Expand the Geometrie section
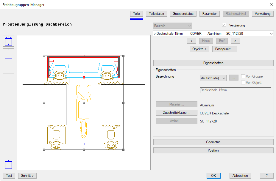Image resolution: width=276 pixels, height=181 pixels. pos(213,142)
